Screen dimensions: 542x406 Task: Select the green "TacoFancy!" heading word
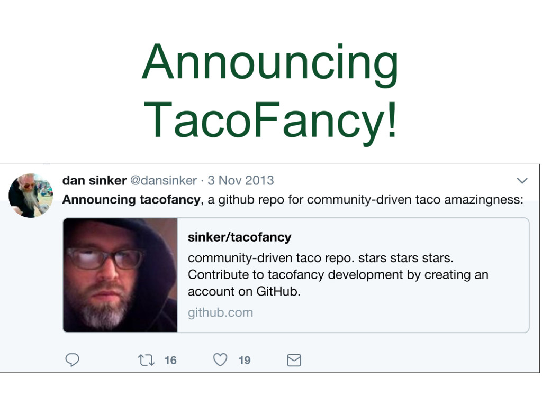click(x=270, y=121)
